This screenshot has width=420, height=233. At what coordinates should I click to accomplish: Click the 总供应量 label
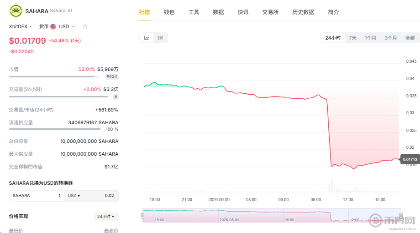click(18, 141)
